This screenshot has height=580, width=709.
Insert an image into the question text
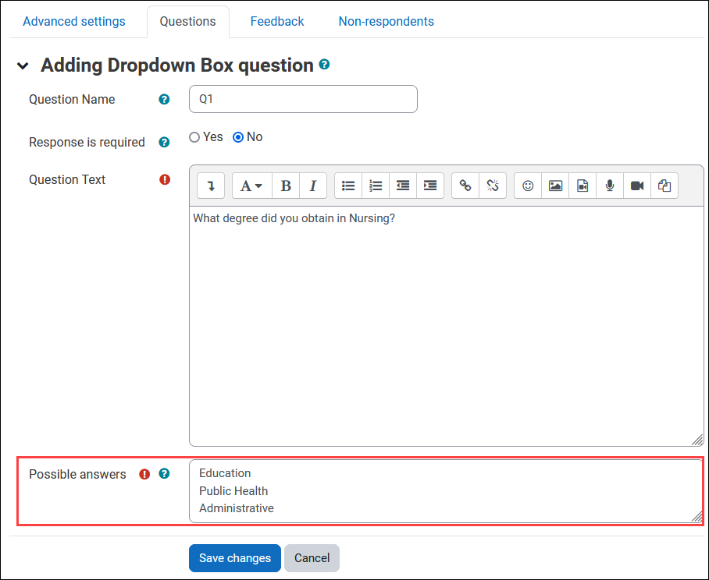554,185
